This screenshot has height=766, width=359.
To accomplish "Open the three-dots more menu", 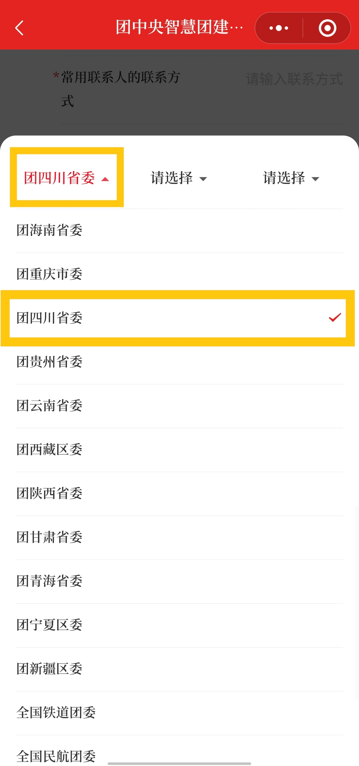I will click(279, 28).
